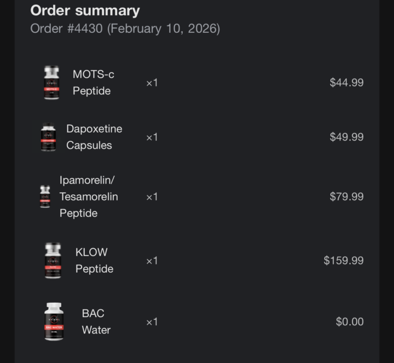Click the Order summary heading
The height and width of the screenshot is (363, 394).
(x=85, y=10)
